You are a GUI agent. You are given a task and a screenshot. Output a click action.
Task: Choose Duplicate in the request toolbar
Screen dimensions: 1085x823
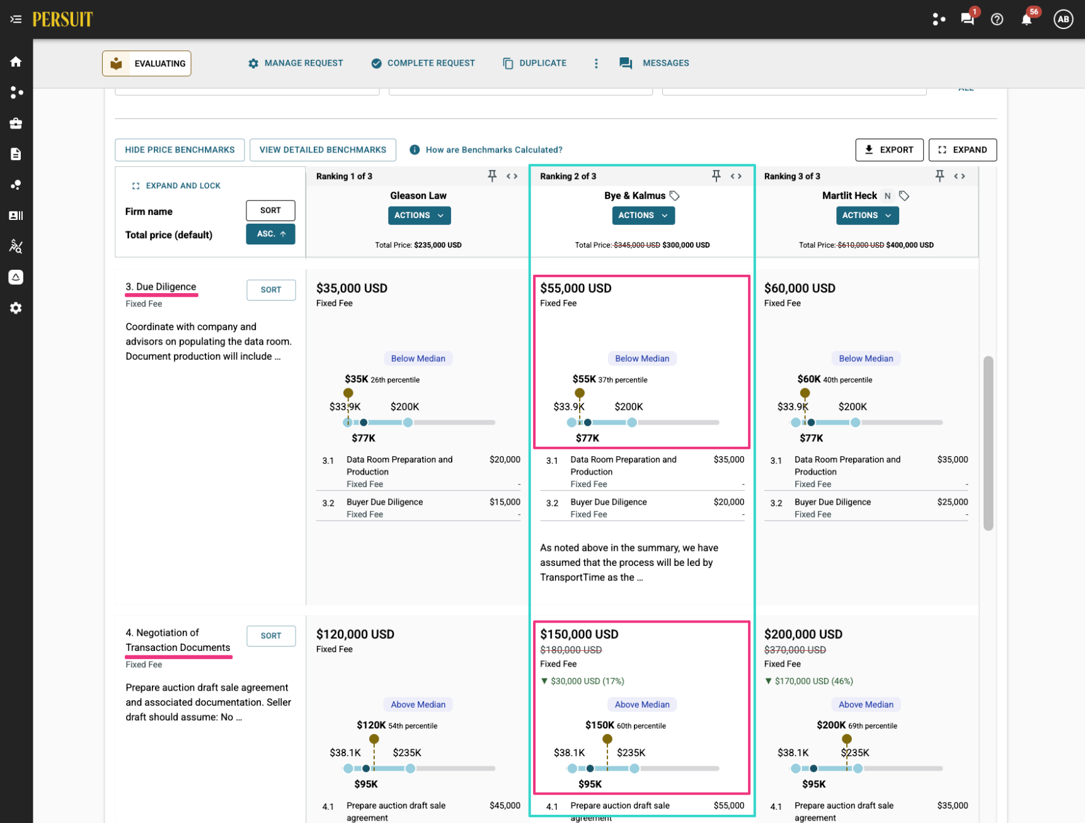534,63
